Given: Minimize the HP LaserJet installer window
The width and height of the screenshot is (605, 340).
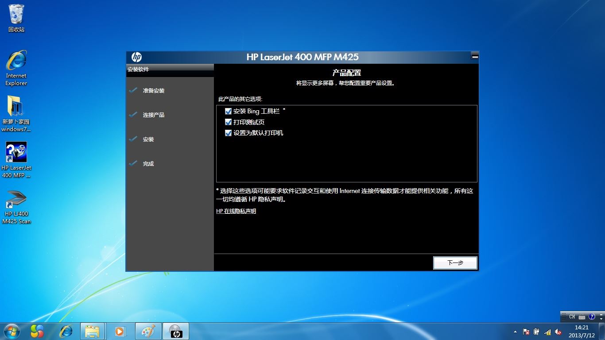Looking at the screenshot, I should click(x=475, y=57).
